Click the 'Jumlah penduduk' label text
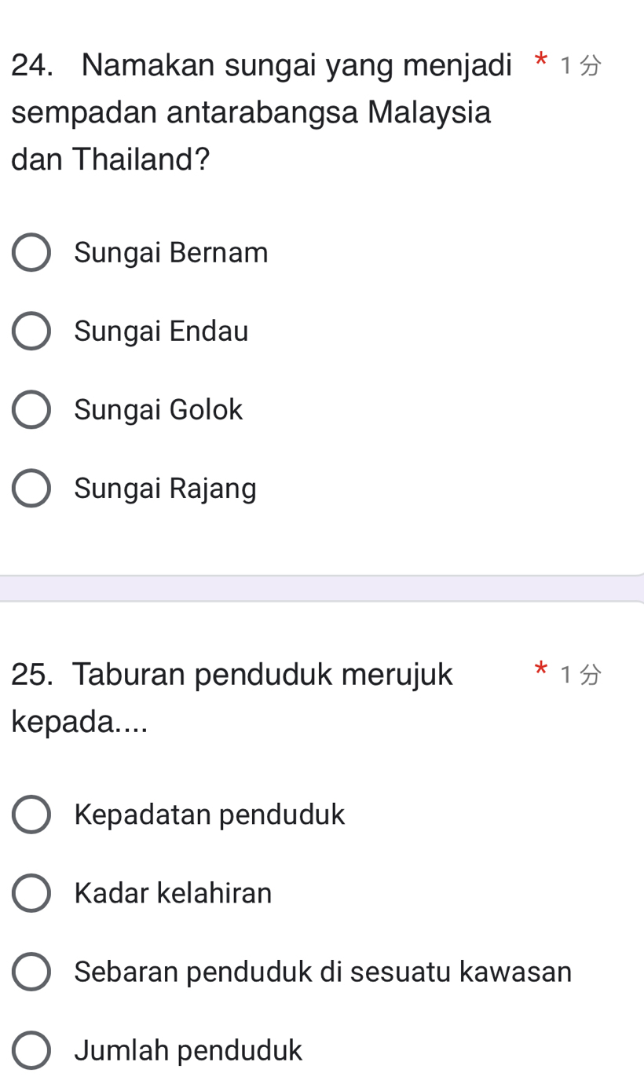The image size is (644, 1084). point(188,1050)
